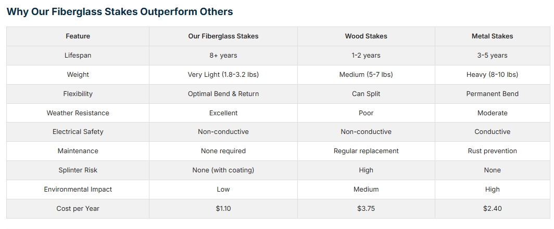The image size is (554, 229).
Task: Select the Very Light weight cell
Action: tap(223, 75)
